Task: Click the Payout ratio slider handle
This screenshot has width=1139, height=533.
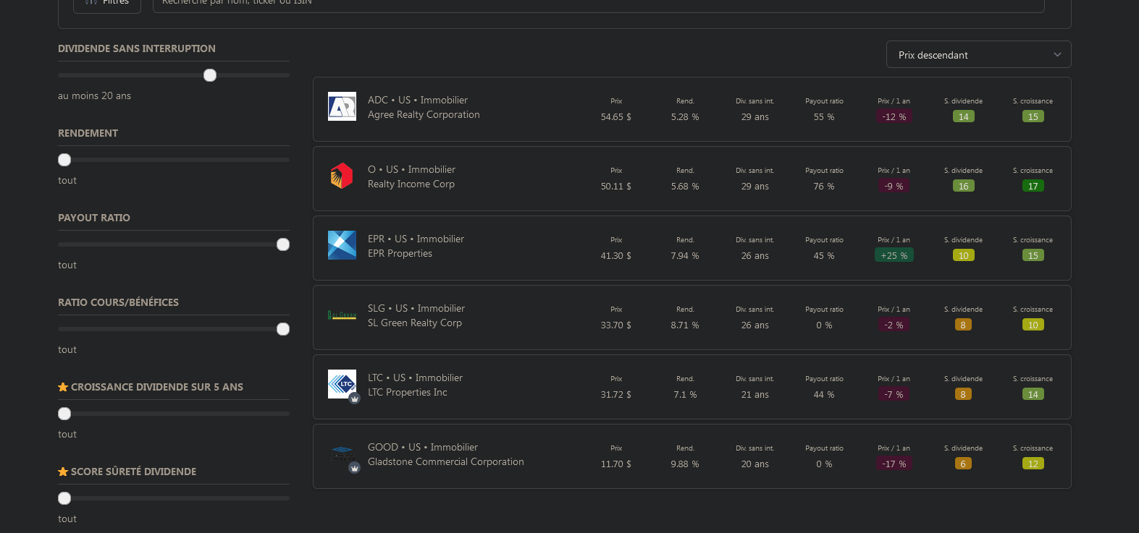Action: point(283,244)
